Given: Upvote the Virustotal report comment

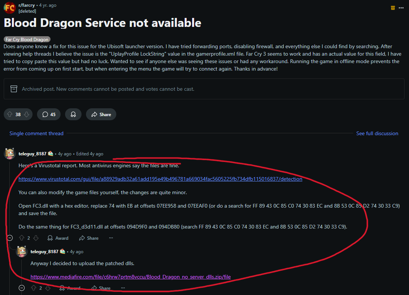Looking at the screenshot, I should (22, 238).
